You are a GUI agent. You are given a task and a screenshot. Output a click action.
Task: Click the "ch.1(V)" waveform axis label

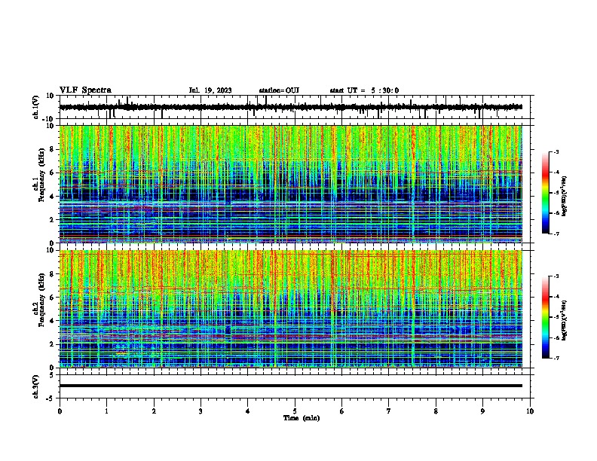36,107
